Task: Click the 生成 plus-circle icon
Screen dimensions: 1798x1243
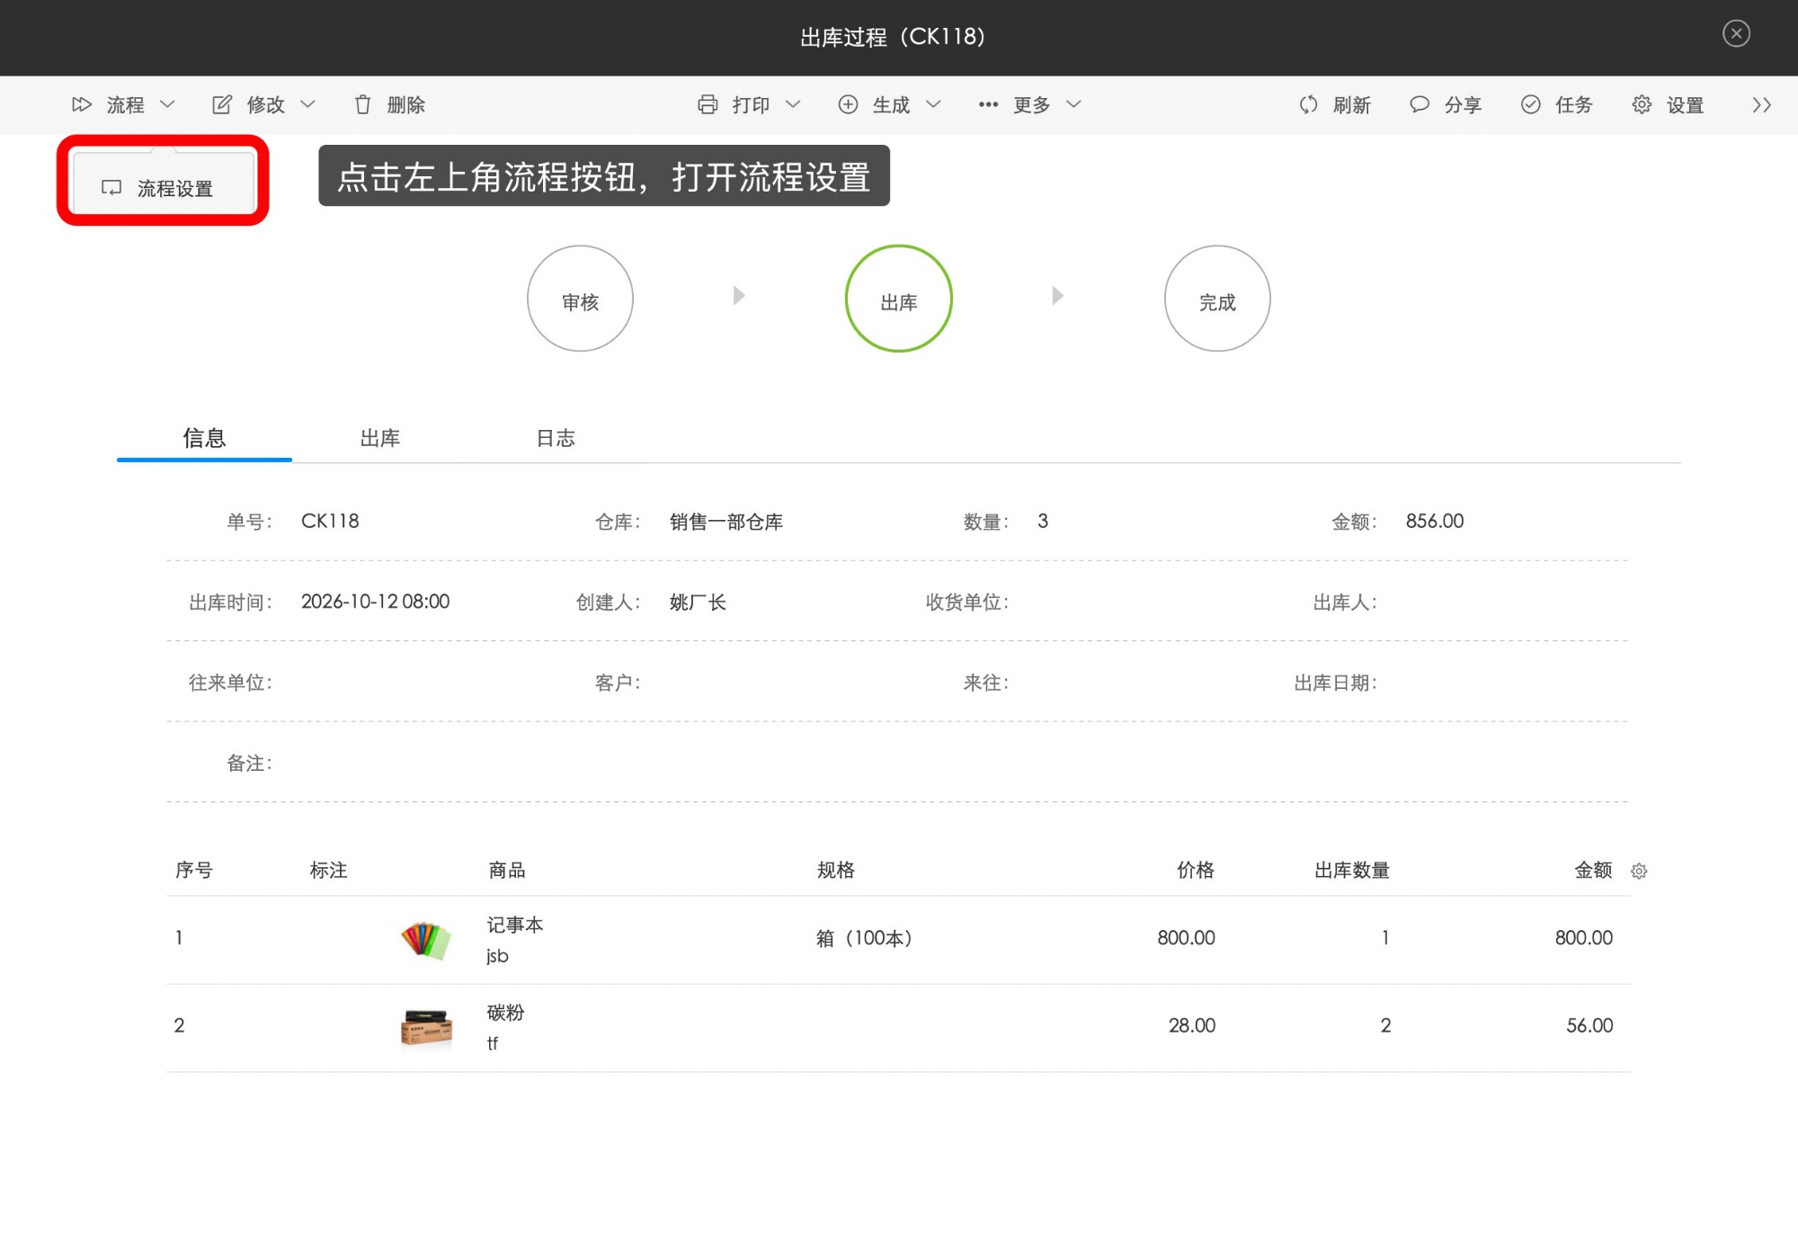Action: [848, 104]
